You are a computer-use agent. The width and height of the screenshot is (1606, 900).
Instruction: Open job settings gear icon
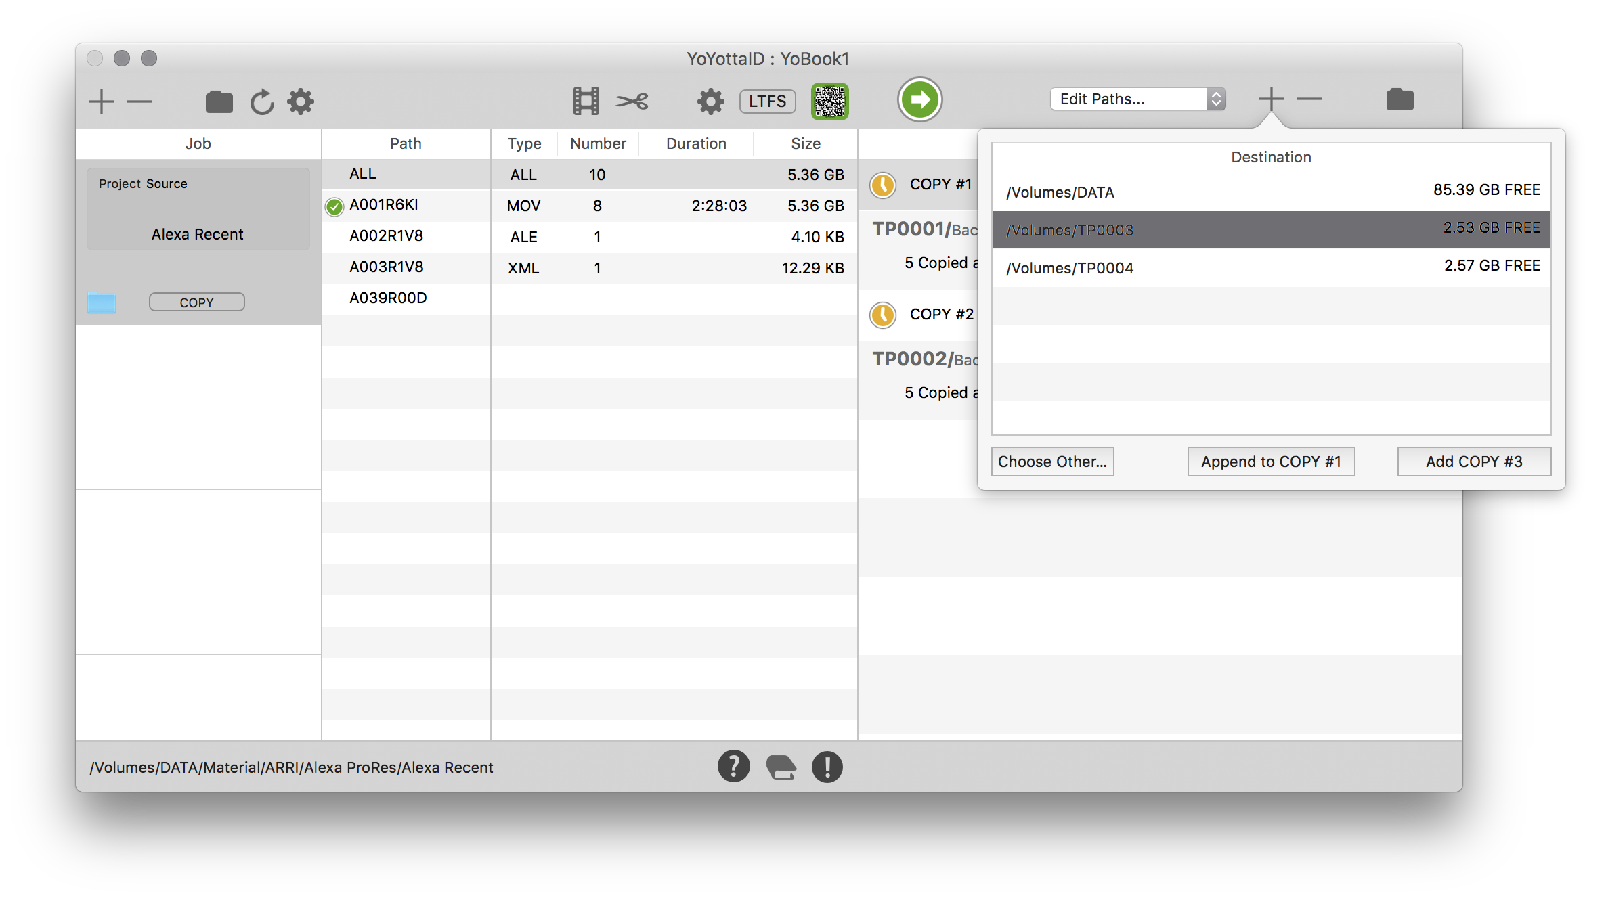[301, 102]
